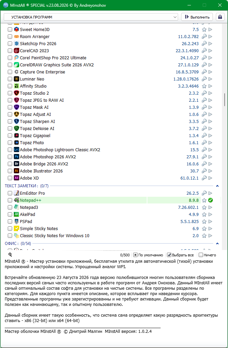The width and height of the screenshot is (228, 348).
Task: Select the 'Topaz Adjust AI' entry
Action: coord(35,115)
